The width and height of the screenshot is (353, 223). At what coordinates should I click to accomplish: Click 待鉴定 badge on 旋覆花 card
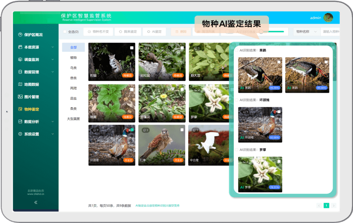[178, 117]
